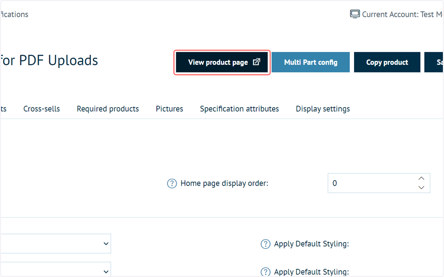Select the Pictures tab
This screenshot has width=444, height=277.
click(169, 109)
